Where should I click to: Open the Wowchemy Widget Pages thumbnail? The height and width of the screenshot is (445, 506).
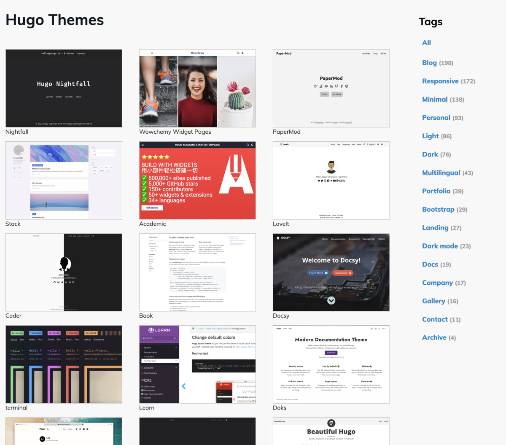pos(197,88)
